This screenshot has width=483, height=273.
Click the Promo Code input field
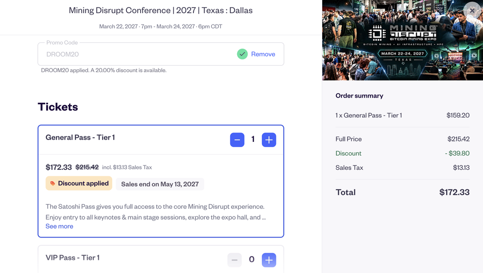tap(160, 54)
